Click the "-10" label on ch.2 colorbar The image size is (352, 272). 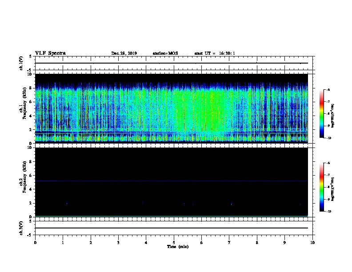pos(328,212)
